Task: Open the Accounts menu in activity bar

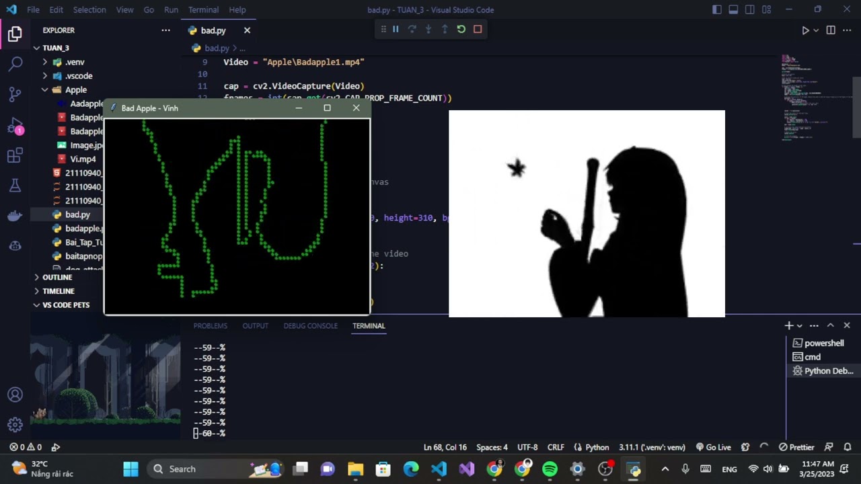Action: pos(15,395)
